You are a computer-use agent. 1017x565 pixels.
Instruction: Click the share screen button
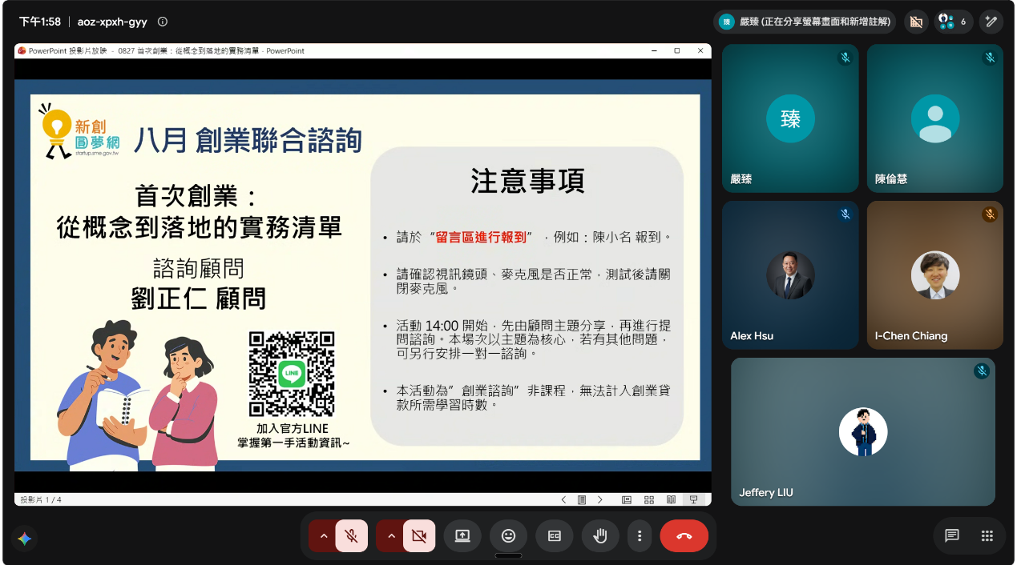[x=462, y=536]
